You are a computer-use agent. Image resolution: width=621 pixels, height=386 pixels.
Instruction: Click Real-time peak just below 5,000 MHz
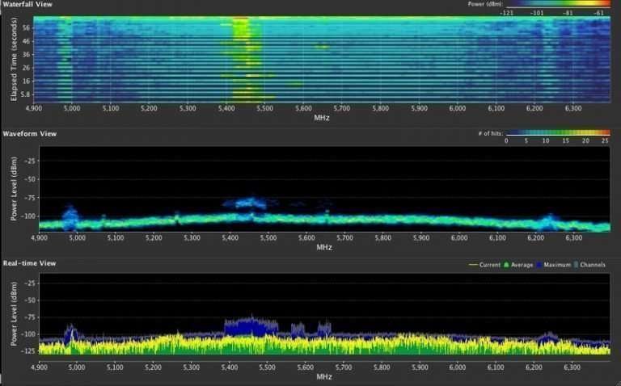click(x=71, y=331)
